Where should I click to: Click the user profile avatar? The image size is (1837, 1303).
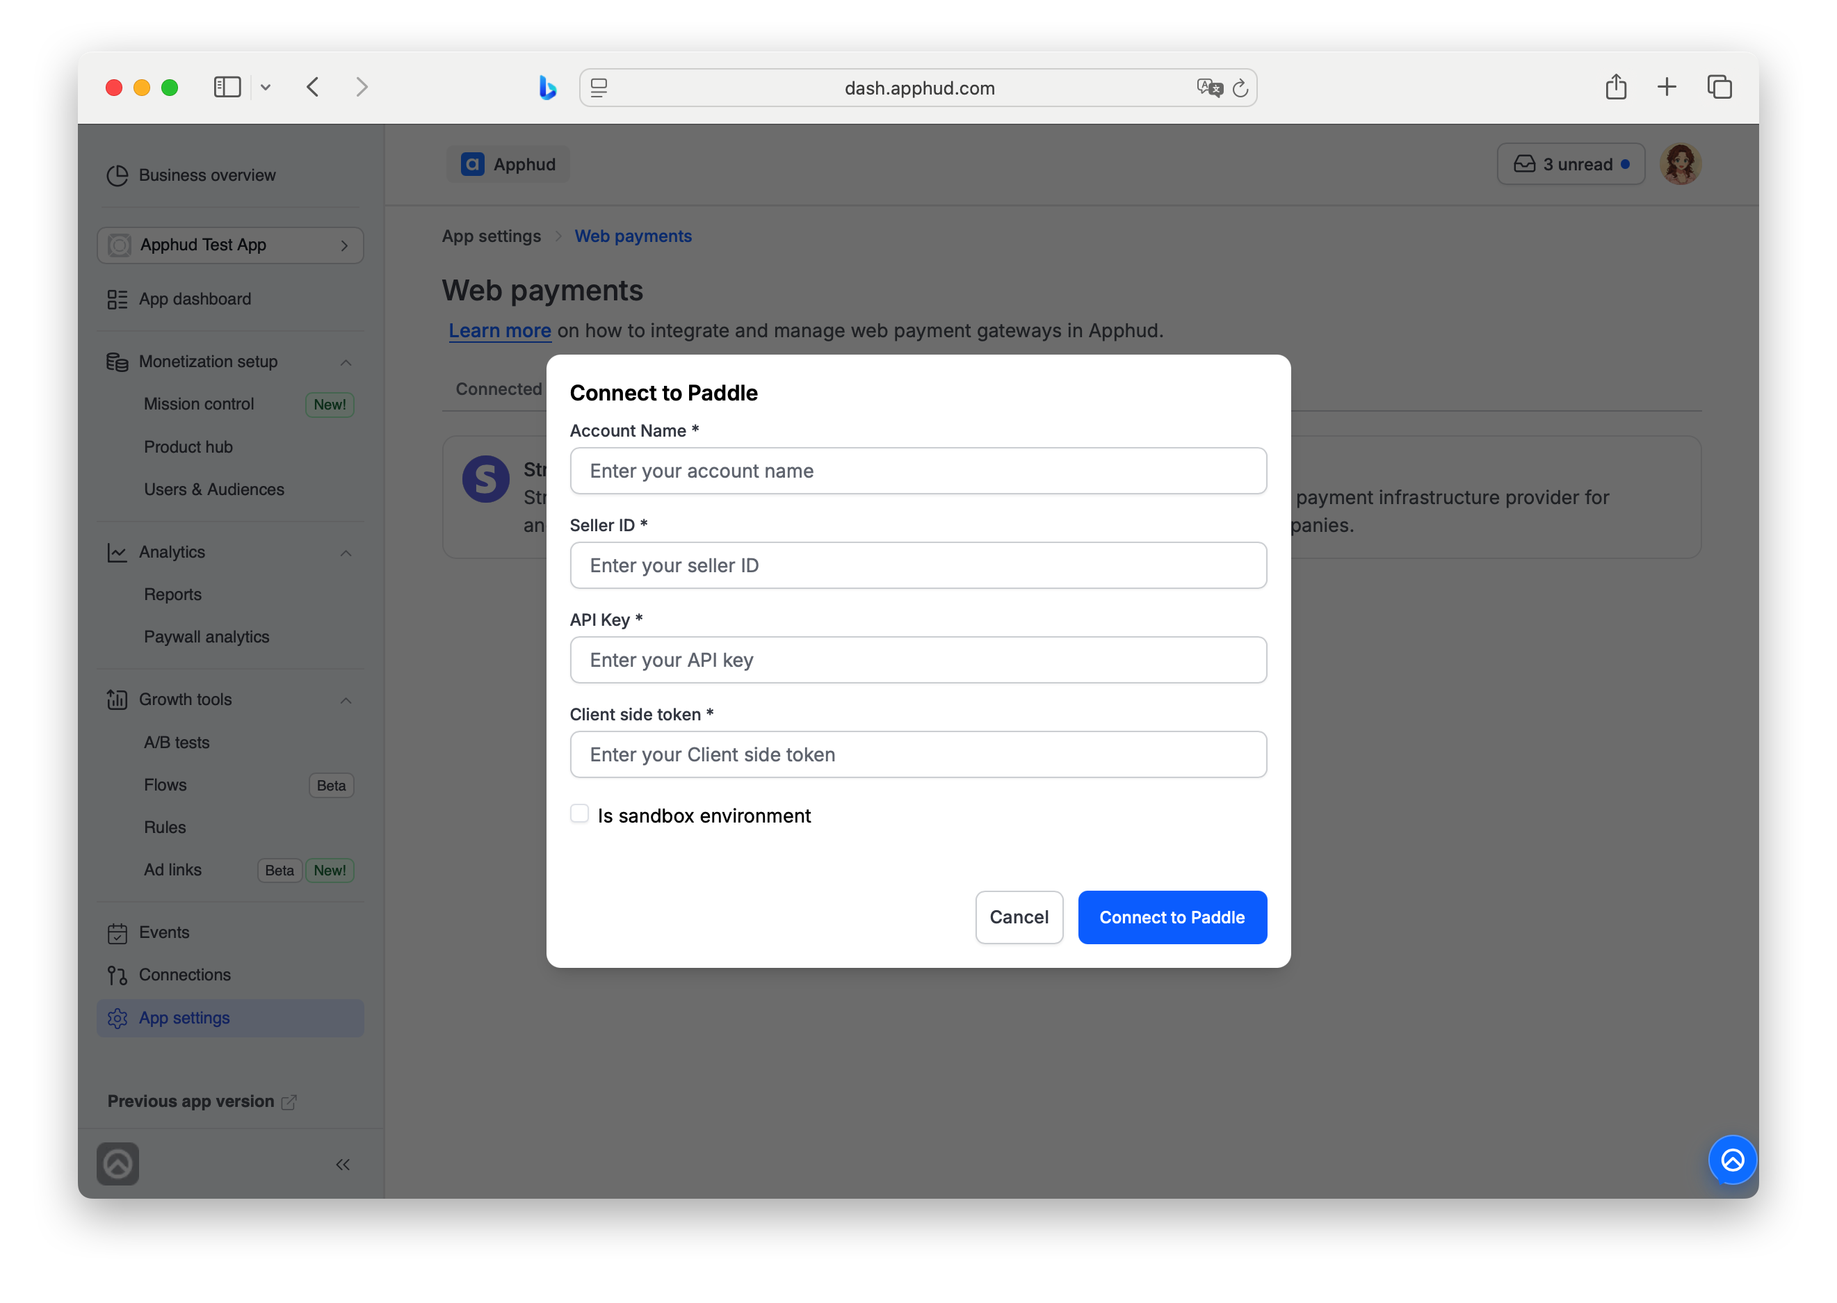pos(1680,163)
